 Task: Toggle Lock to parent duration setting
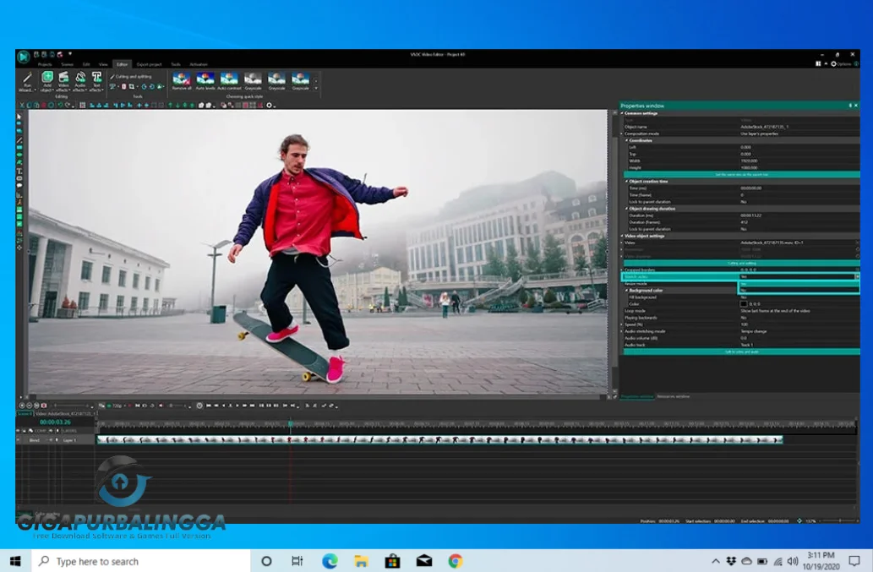tap(744, 202)
